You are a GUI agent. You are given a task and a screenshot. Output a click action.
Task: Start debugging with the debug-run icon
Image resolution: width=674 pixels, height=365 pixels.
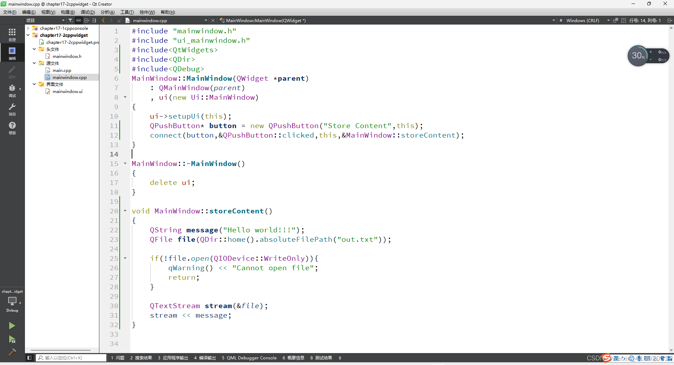[x=12, y=340]
